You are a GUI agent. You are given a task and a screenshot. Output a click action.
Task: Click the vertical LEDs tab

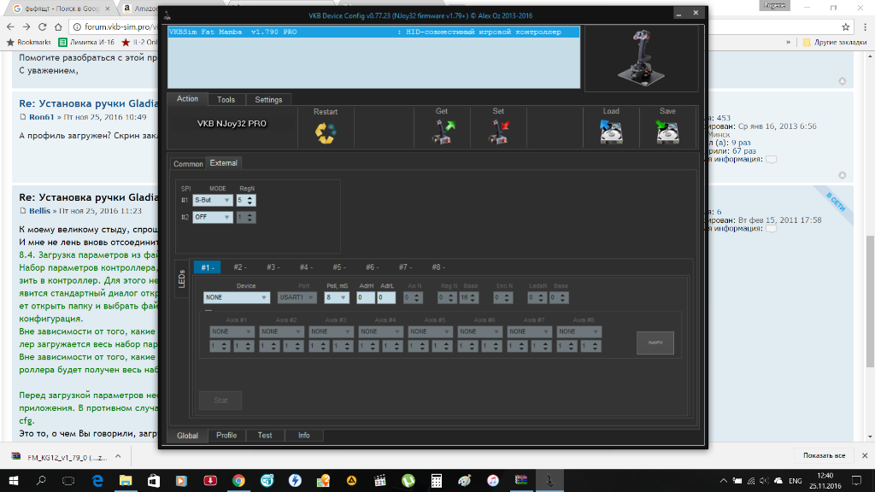point(182,279)
